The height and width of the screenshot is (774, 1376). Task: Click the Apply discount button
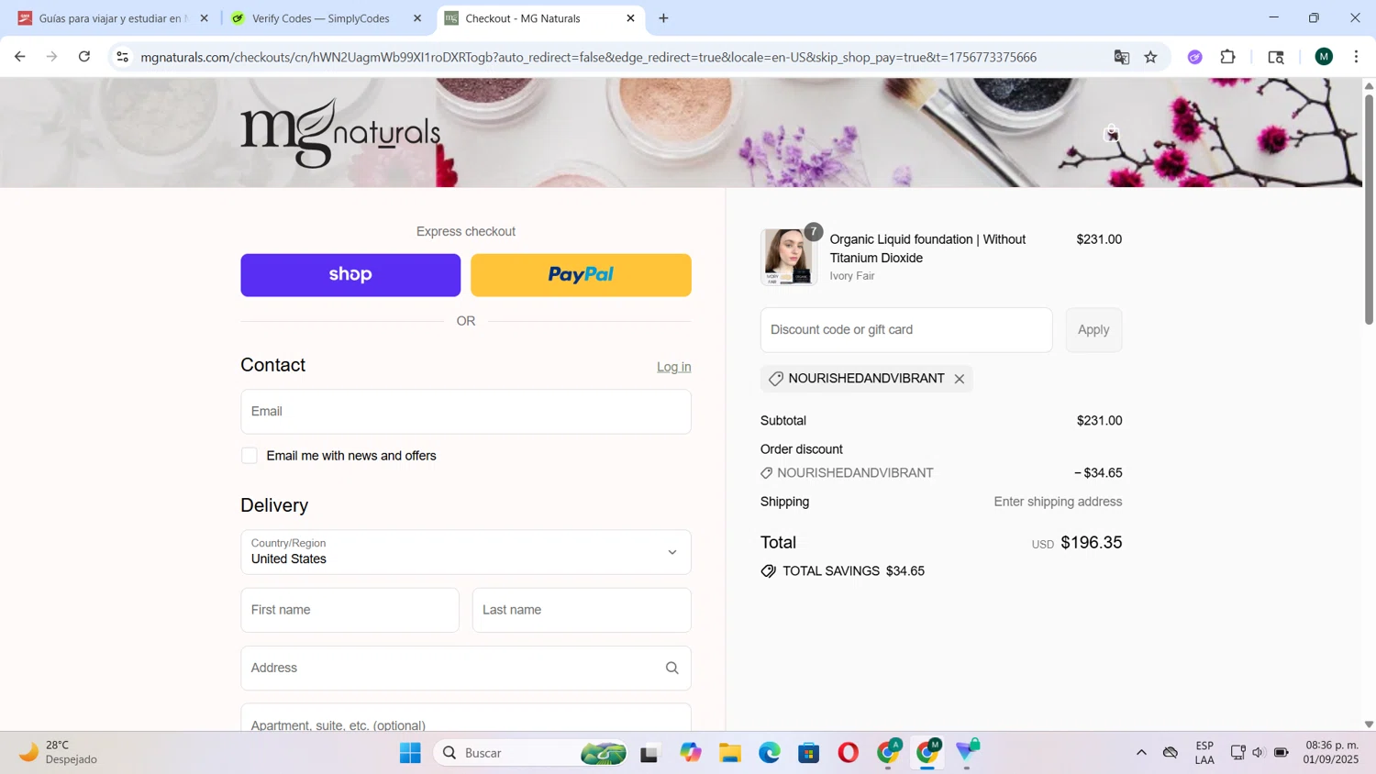(x=1093, y=330)
